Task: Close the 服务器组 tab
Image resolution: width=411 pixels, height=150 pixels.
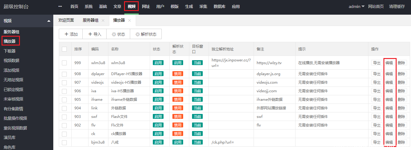Action: (103, 20)
